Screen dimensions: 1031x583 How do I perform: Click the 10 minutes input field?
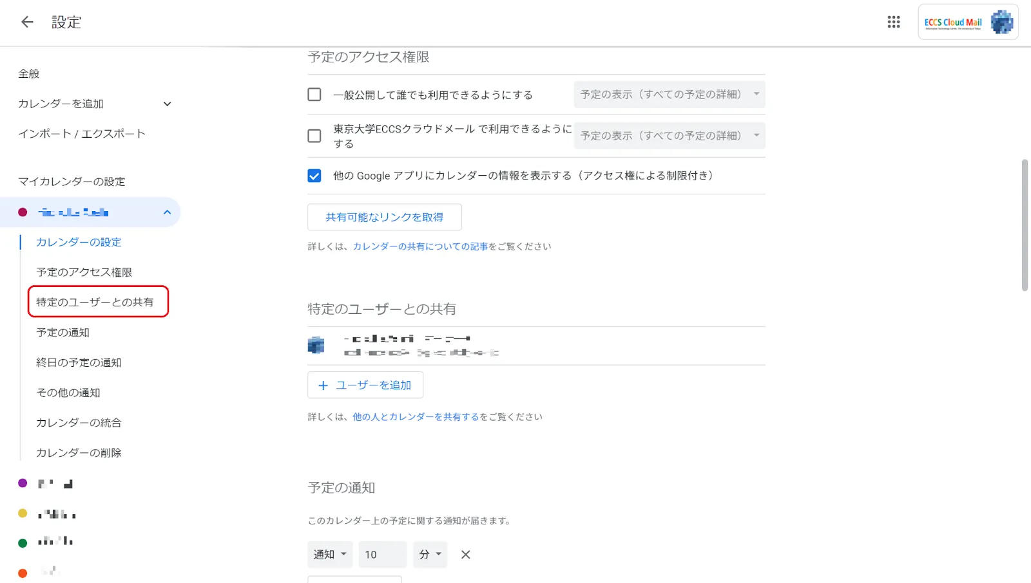coord(381,554)
